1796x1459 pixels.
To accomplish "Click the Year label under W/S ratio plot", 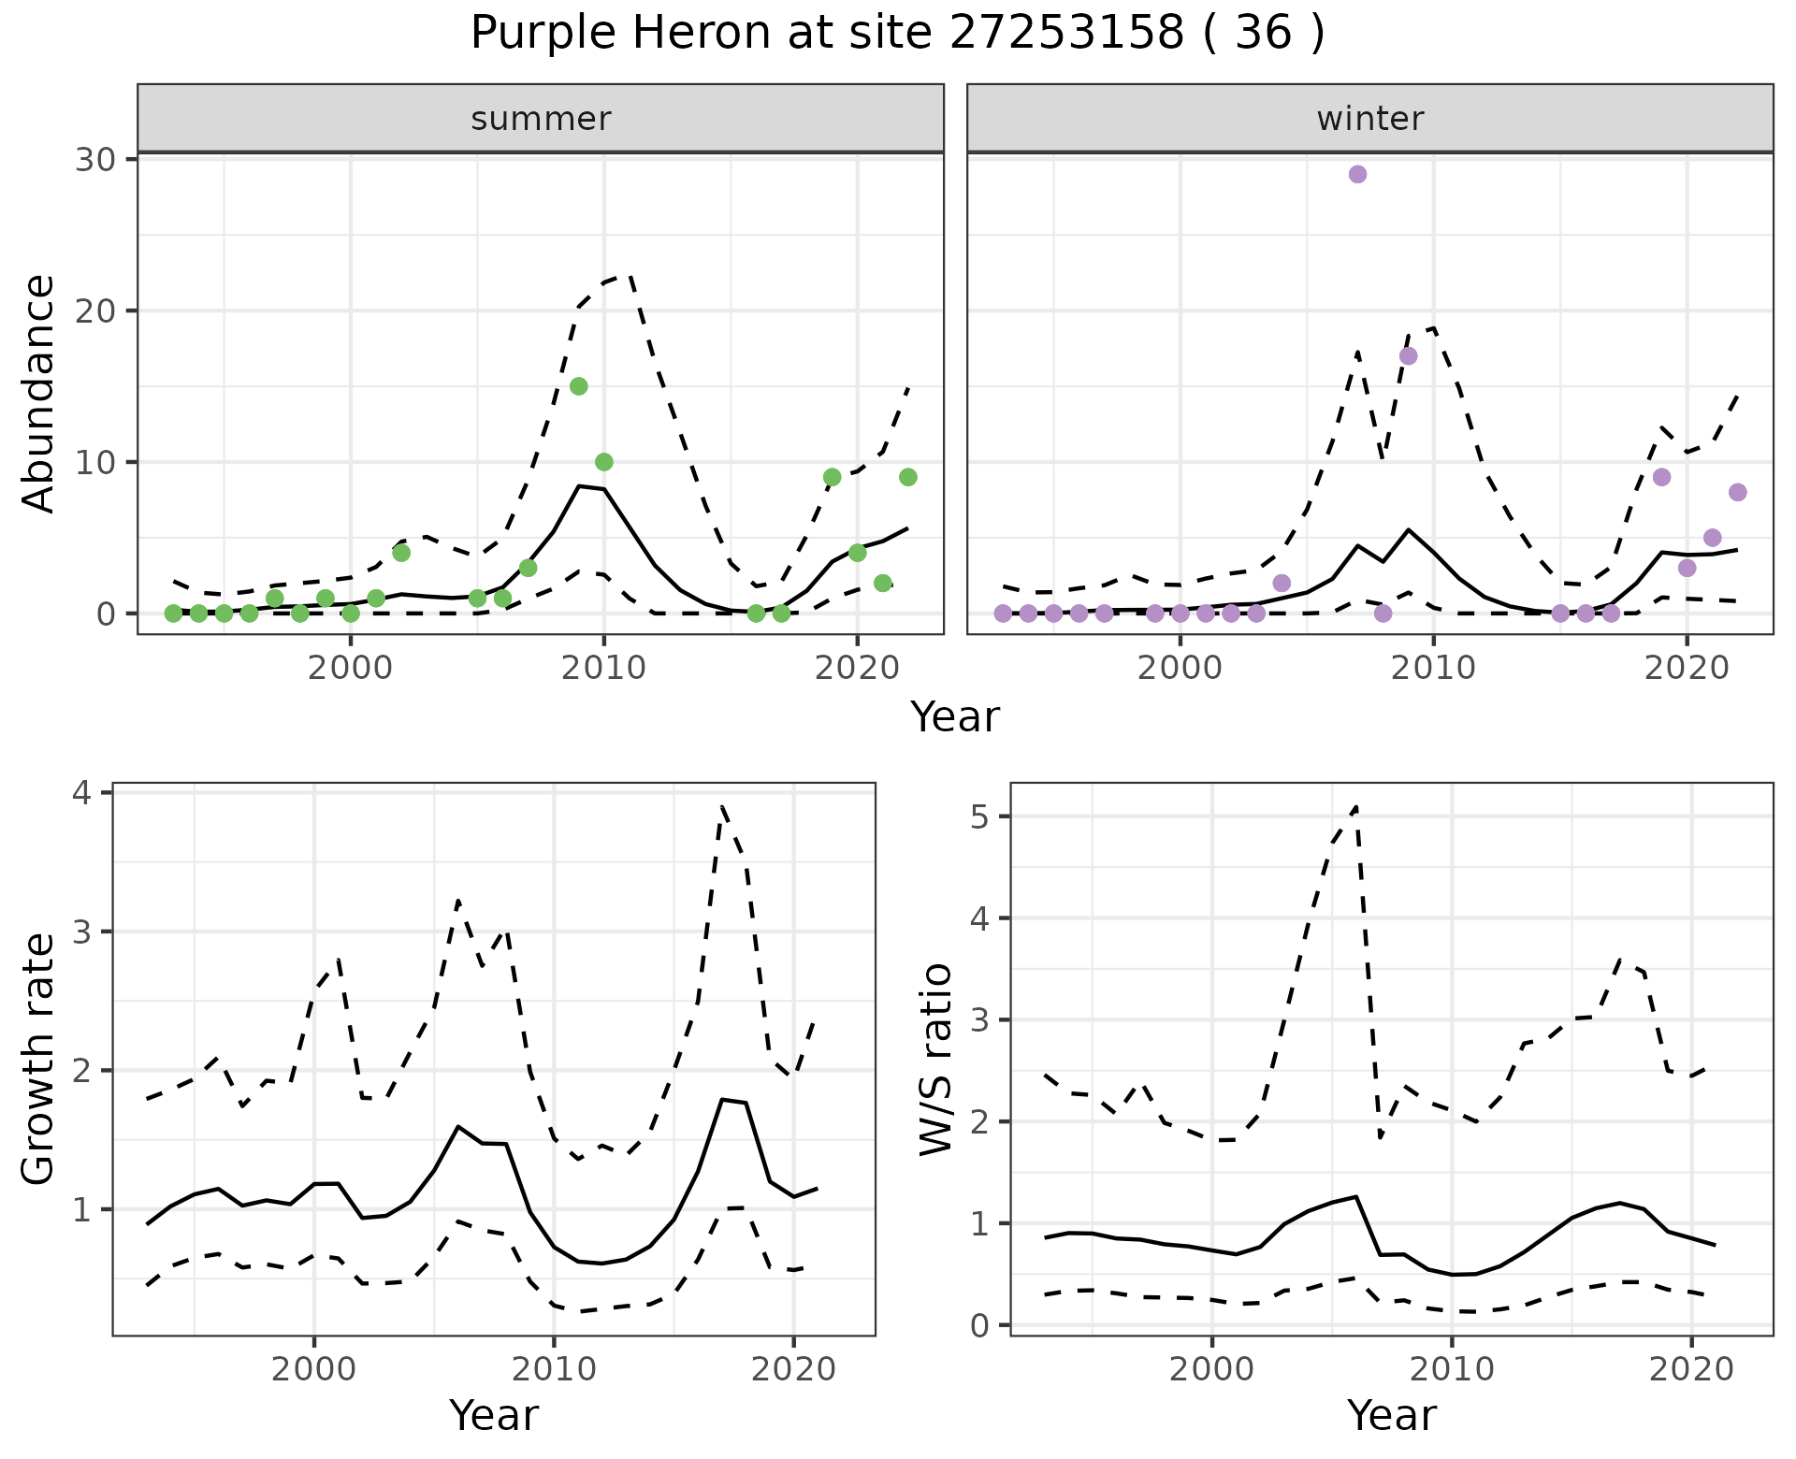I will click(x=1391, y=1415).
